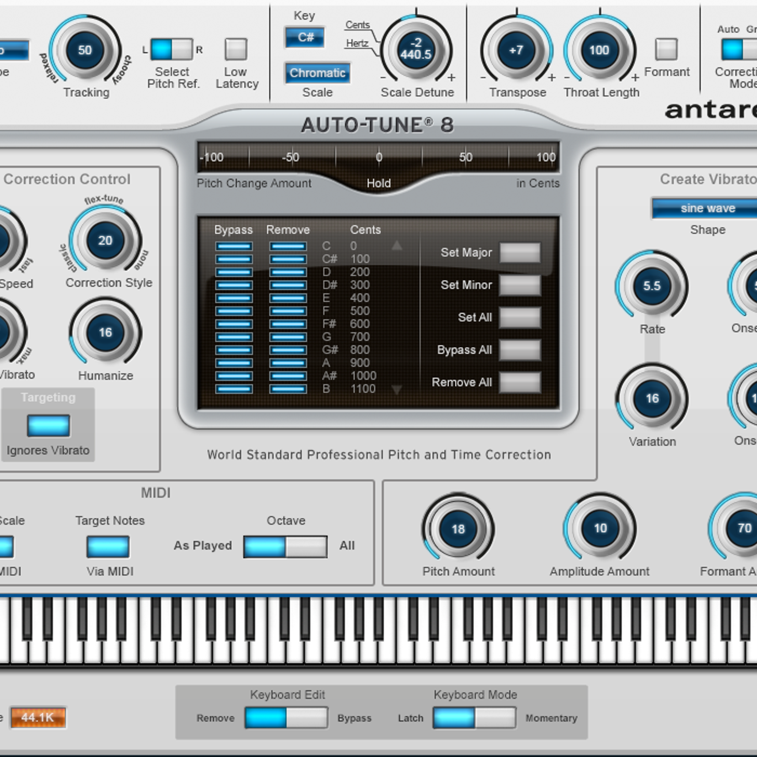Click the Correction Style knob set to 20
The image size is (757, 757).
[x=105, y=240]
